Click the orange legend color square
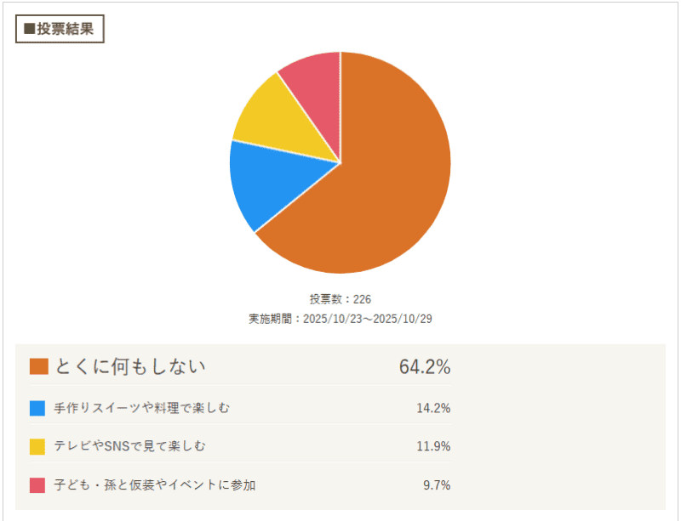The height and width of the screenshot is (521, 681). tap(38, 366)
